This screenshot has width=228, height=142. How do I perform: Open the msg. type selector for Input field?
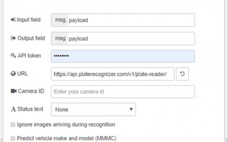[x=60, y=20]
